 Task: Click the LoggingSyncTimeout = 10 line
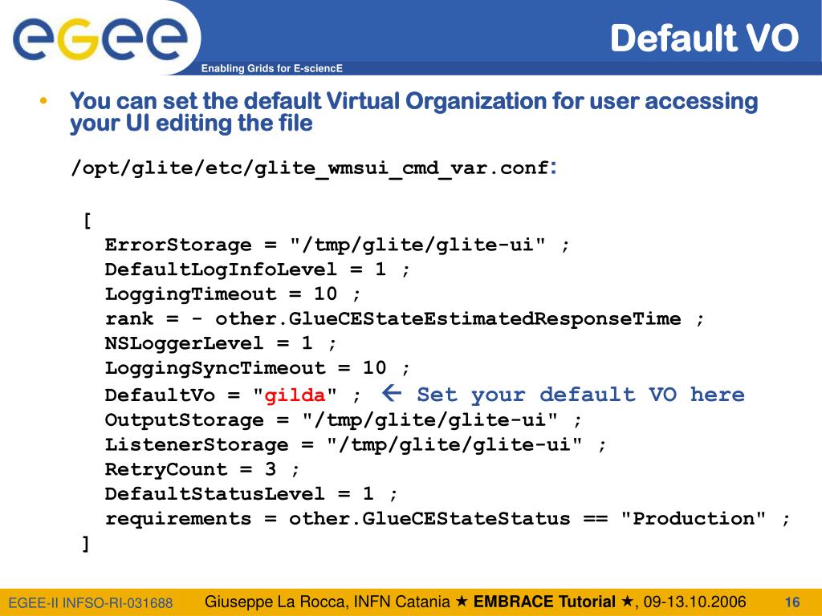coord(258,367)
